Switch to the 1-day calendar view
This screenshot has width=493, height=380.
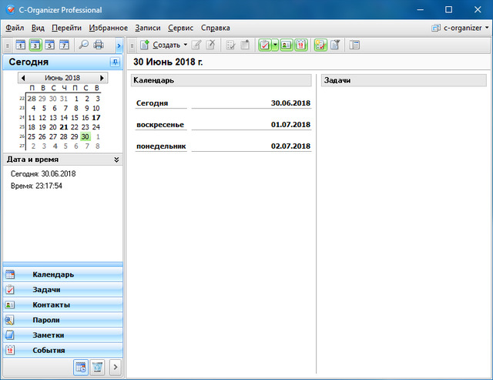21,45
